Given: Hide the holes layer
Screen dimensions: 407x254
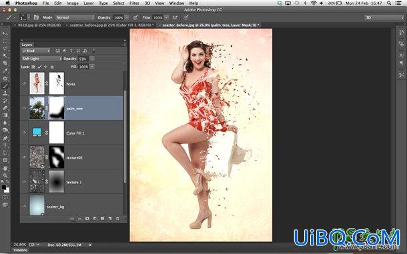Looking at the screenshot, I should tap(24, 83).
